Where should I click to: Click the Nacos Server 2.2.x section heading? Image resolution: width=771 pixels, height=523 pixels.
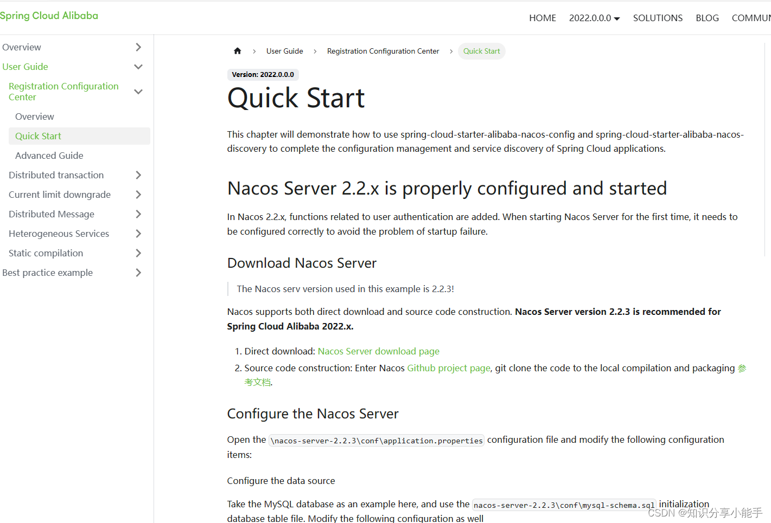(x=447, y=188)
